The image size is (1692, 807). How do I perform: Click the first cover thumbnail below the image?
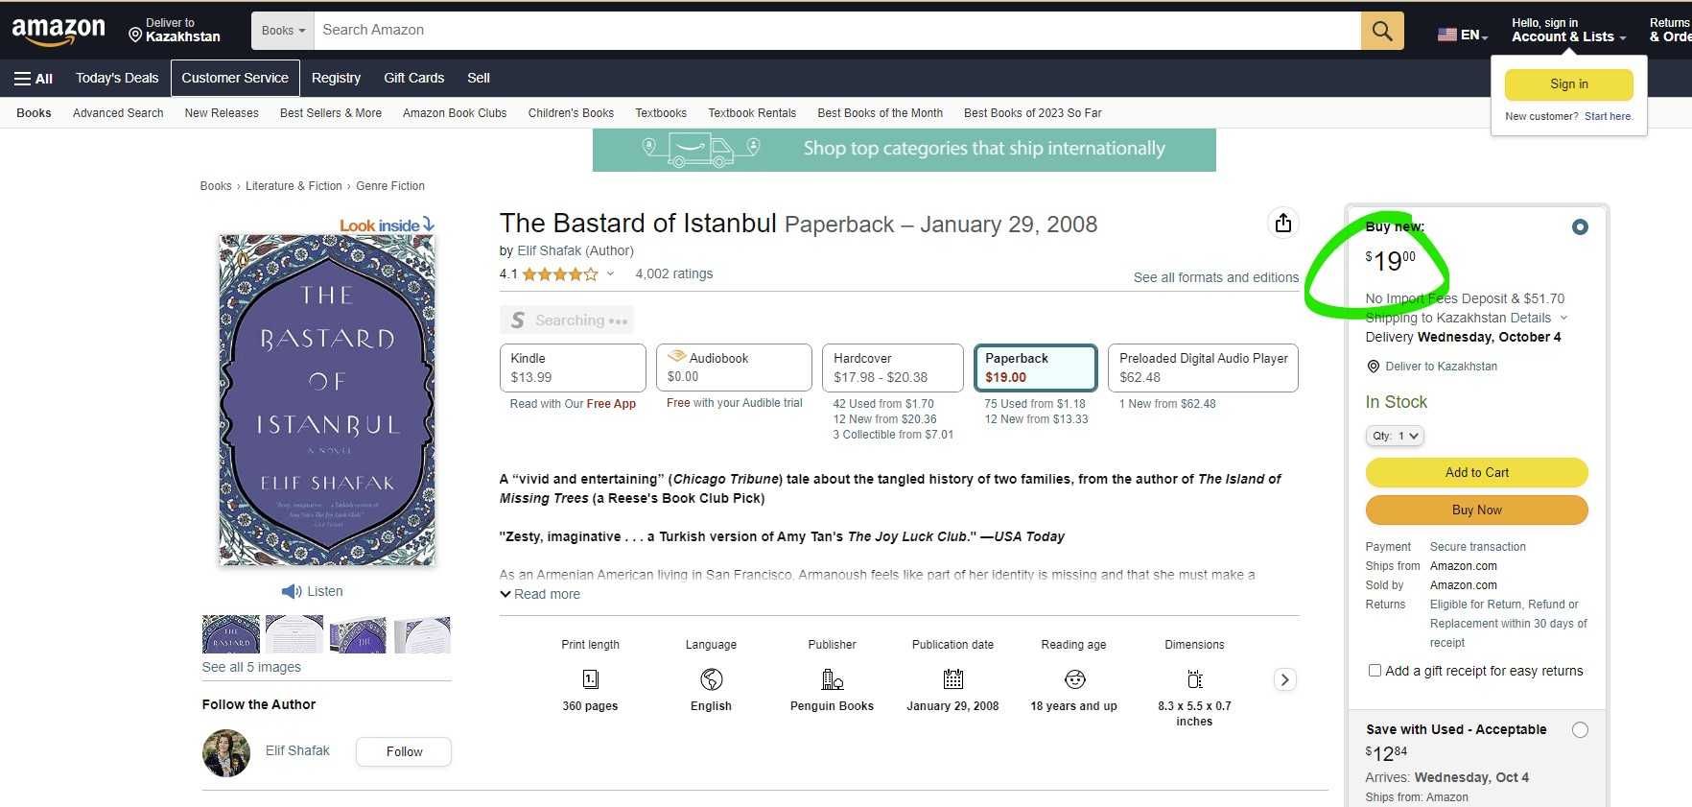231,634
